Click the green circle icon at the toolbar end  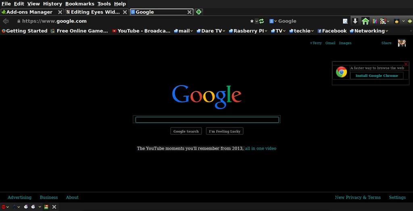[x=410, y=21]
